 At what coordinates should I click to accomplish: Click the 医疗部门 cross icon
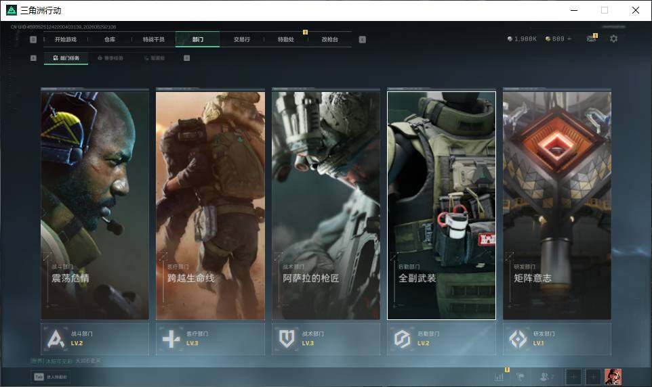(x=171, y=339)
